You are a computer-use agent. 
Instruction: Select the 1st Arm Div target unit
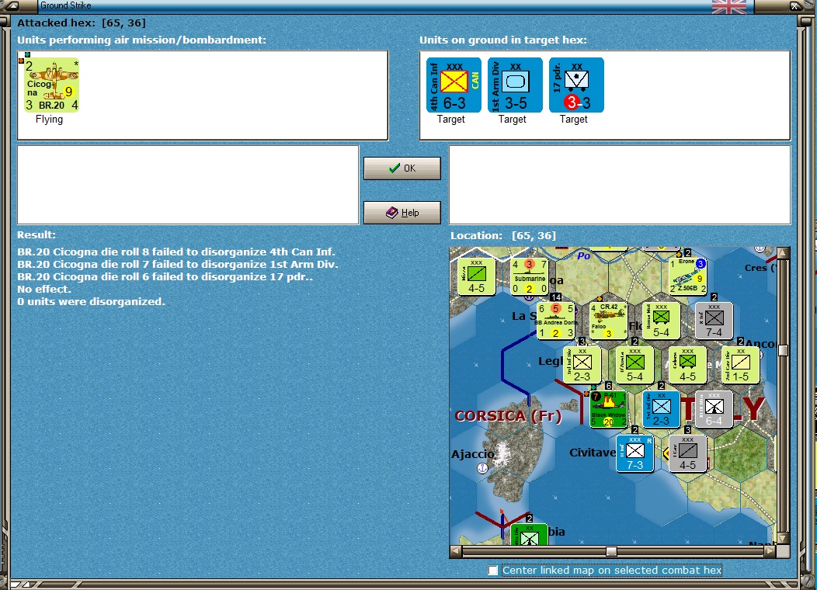[515, 85]
